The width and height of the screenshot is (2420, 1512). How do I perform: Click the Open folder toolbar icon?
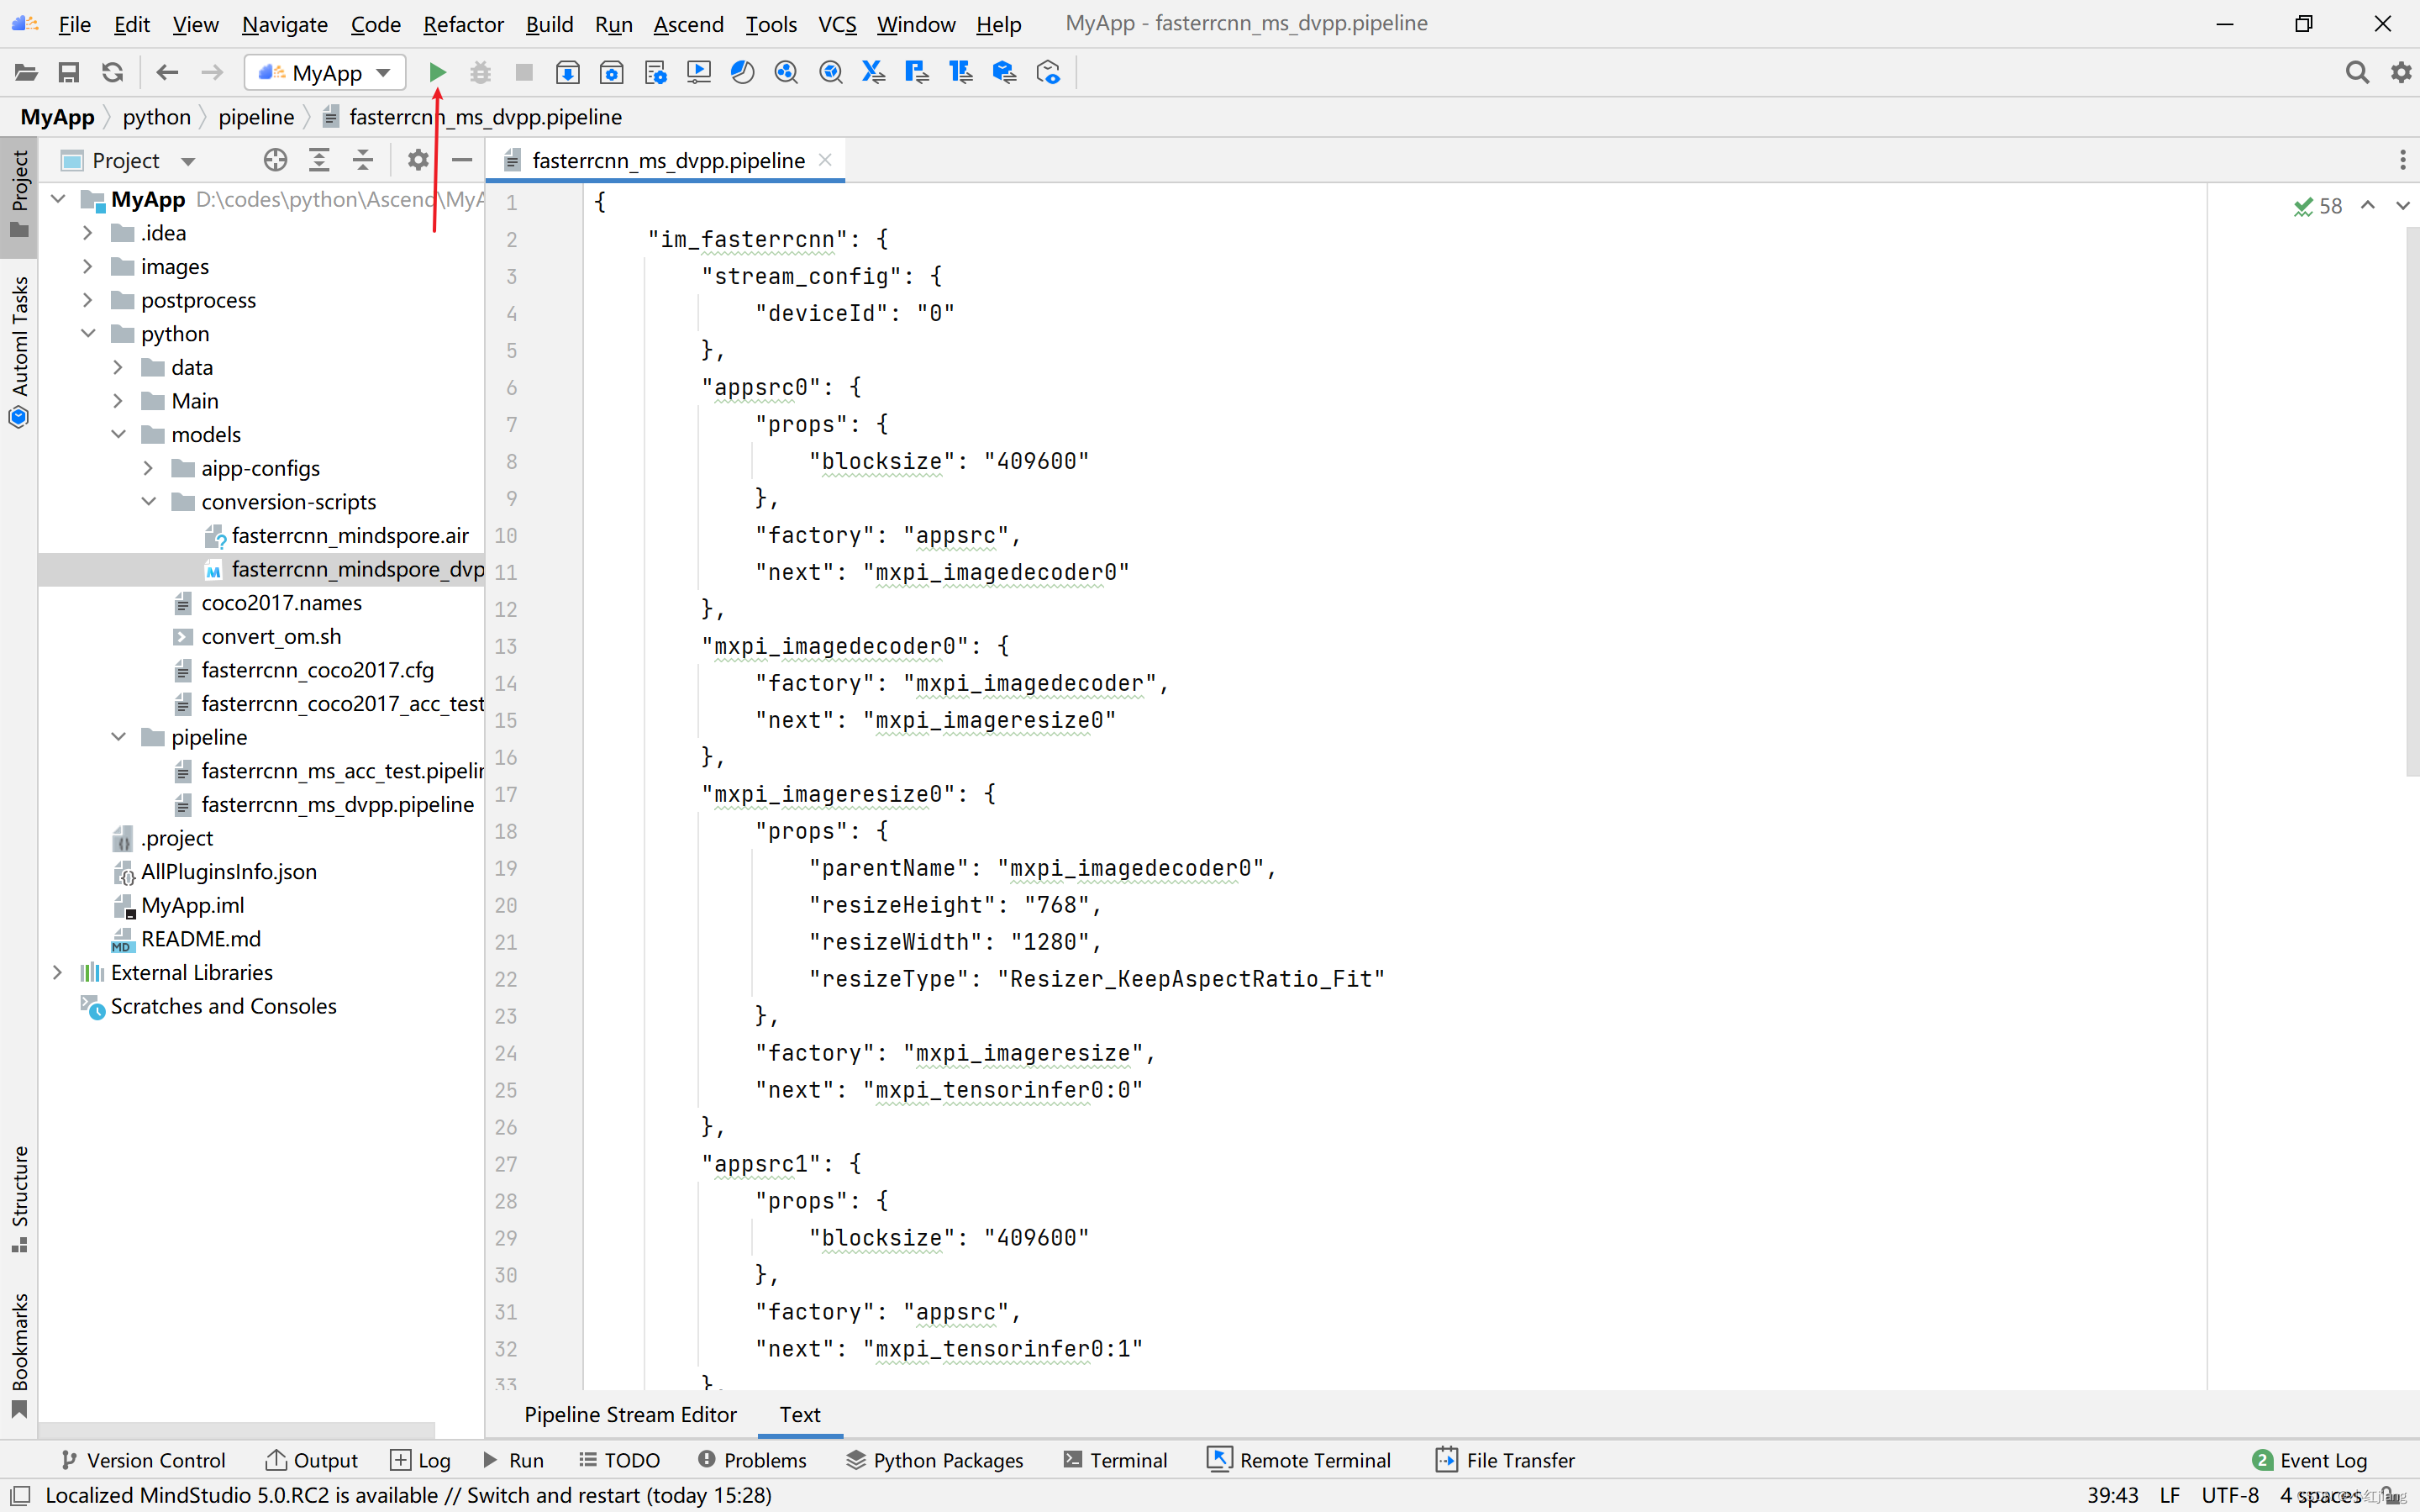click(x=26, y=72)
